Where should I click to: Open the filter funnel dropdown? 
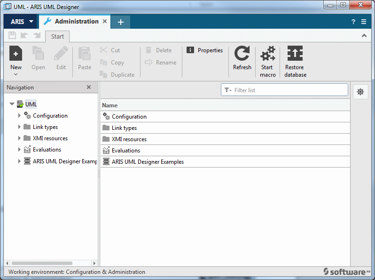(x=228, y=90)
